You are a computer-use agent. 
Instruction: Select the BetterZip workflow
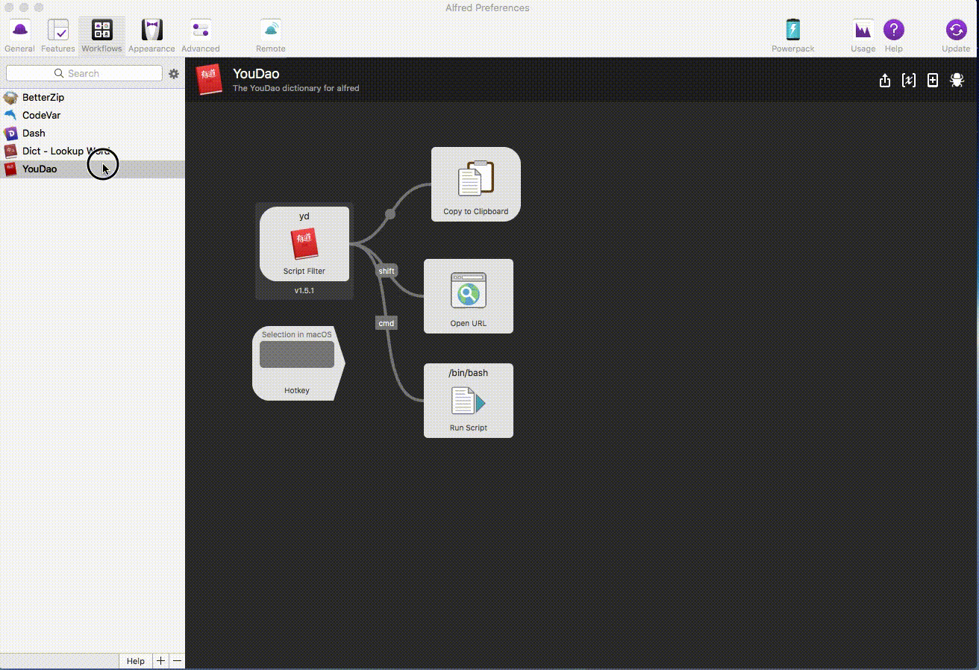point(93,98)
